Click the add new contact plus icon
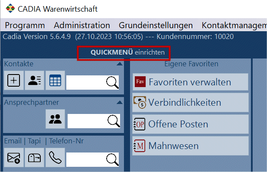The width and height of the screenshot is (267, 172). click(13, 80)
